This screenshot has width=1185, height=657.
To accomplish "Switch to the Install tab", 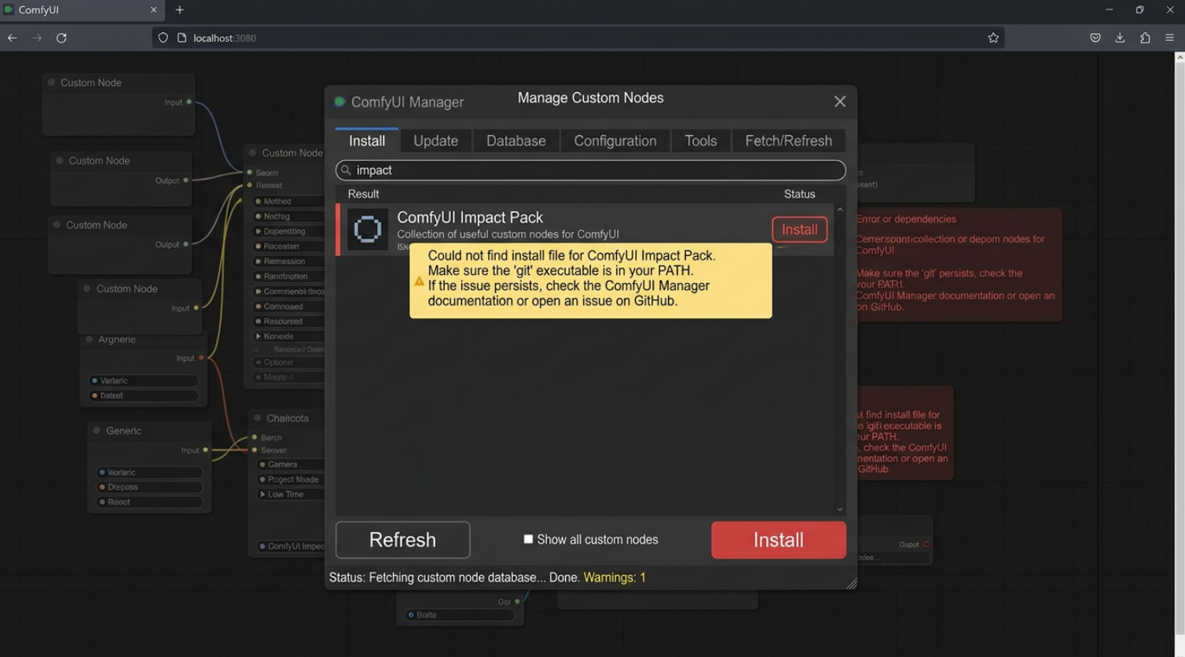I will click(x=367, y=141).
